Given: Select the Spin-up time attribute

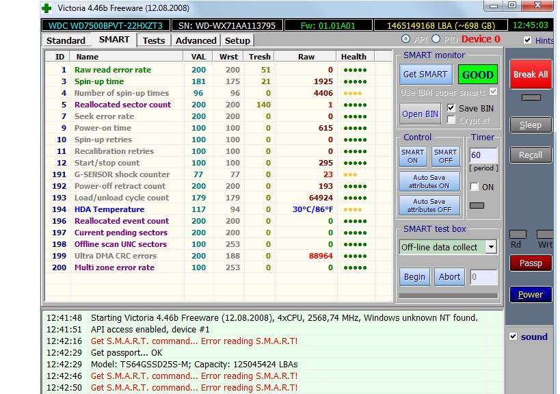Looking at the screenshot, I should [x=219, y=81].
